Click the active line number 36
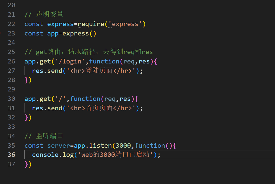 [11, 155]
